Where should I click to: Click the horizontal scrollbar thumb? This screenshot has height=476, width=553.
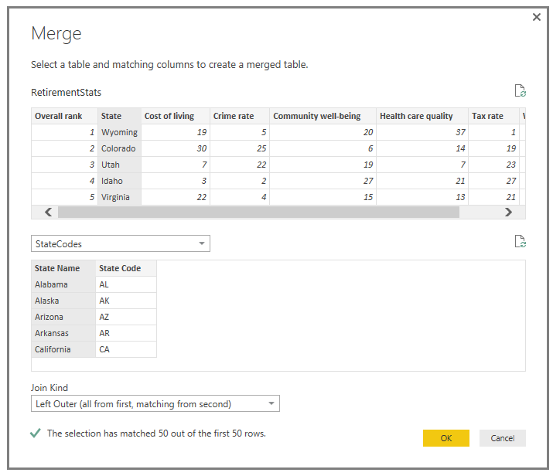point(258,212)
